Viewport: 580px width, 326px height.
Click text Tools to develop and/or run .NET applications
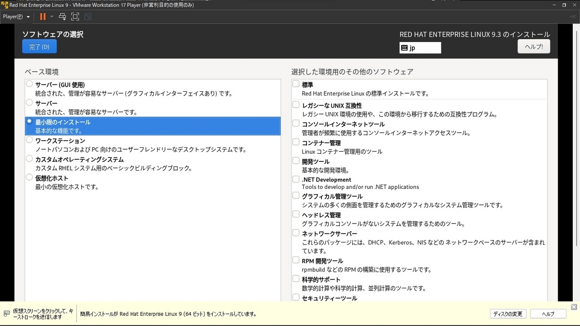tap(361, 187)
